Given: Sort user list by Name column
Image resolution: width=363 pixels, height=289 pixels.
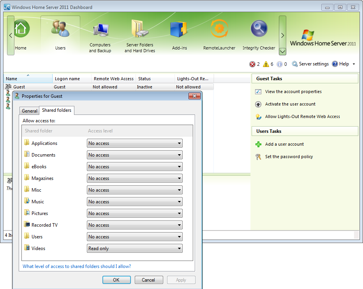Looking at the screenshot, I should pyautogui.click(x=28, y=79).
